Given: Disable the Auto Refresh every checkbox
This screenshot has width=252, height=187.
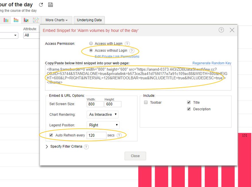Looking at the screenshot, I should [51, 135].
